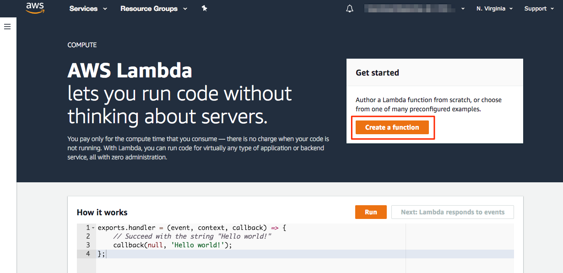Open the Resource Groups menu
This screenshot has height=273, width=563.
(149, 8)
